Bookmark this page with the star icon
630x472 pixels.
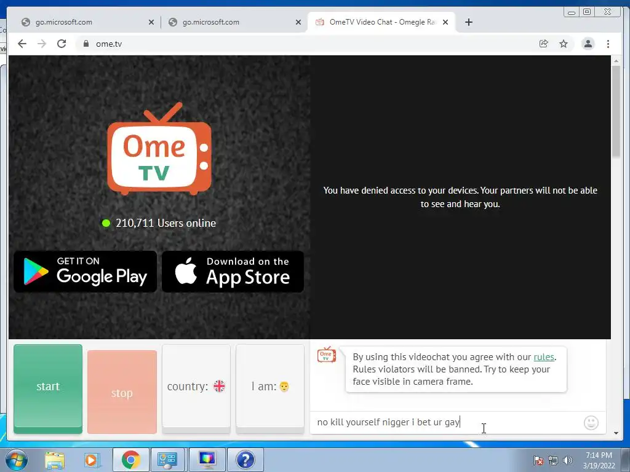[x=564, y=44]
